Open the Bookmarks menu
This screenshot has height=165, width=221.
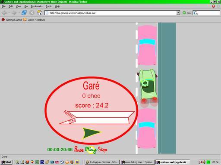(37, 6)
